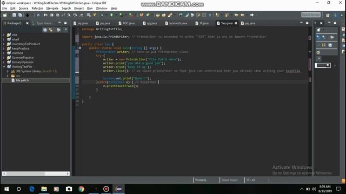This screenshot has height=194, width=346.
Task: Click the New Java Package icon
Action: click(x=142, y=15)
